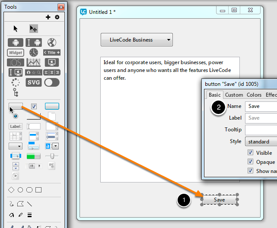Minimize the Untitled 1 window
Viewport: 277px width, 228px height.
(223, 11)
